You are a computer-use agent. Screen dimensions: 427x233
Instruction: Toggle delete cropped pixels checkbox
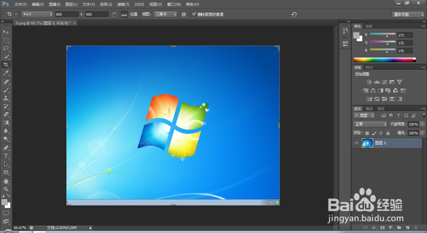click(194, 14)
